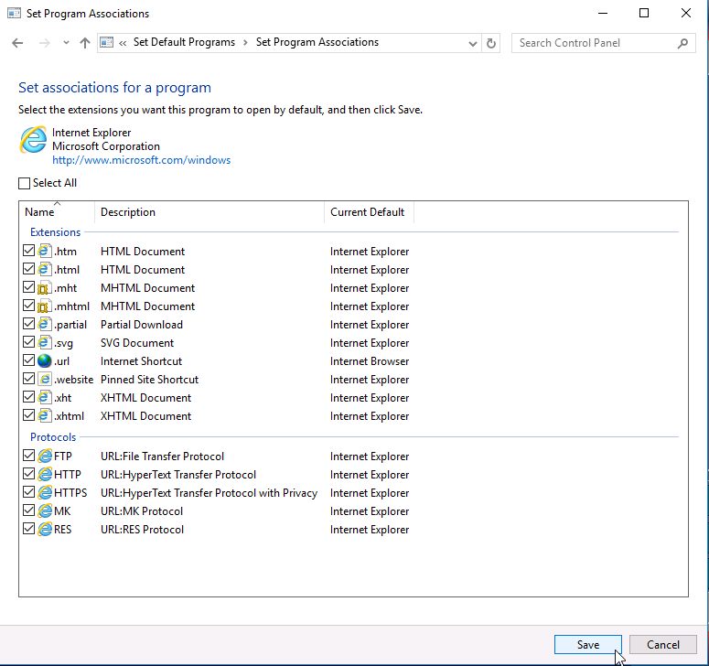Collapse the Protocols group header
This screenshot has height=666, width=709.
pyautogui.click(x=53, y=437)
